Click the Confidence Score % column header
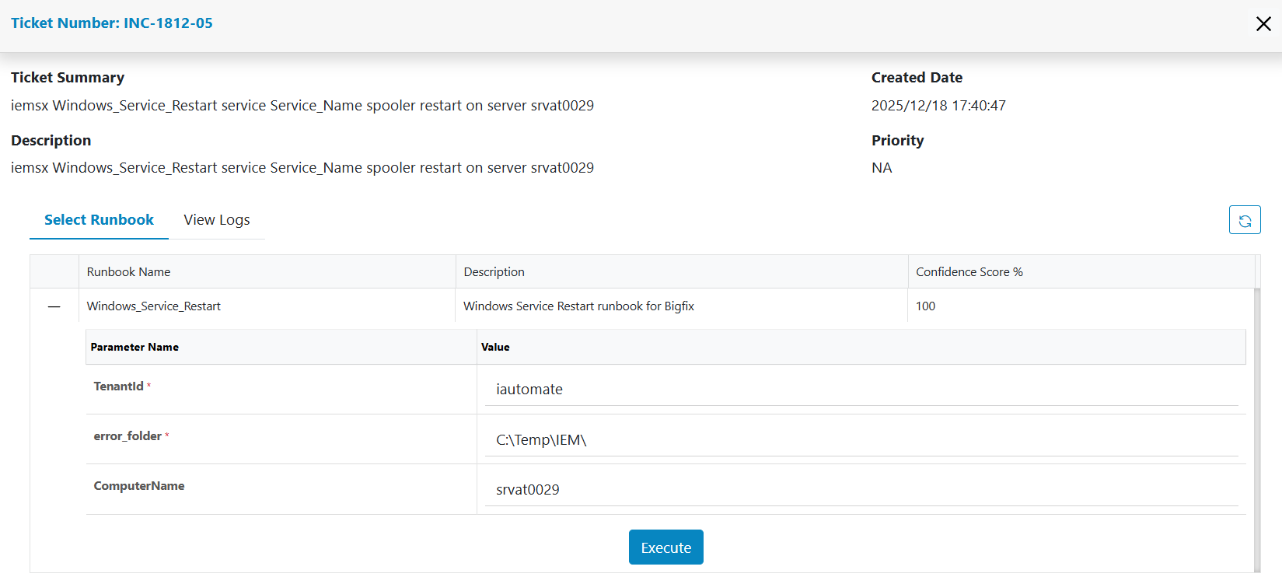Viewport: 1282px width, 584px height. 969,272
